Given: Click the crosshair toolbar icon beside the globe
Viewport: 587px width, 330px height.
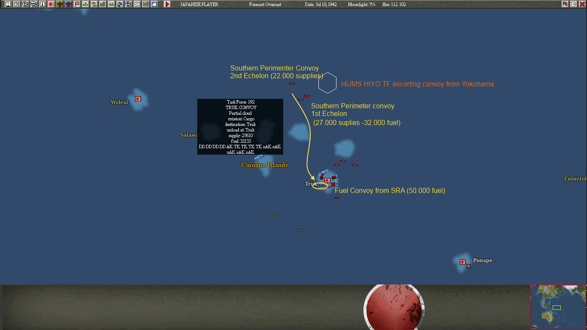Looking at the screenshot, I should (x=128, y=4).
